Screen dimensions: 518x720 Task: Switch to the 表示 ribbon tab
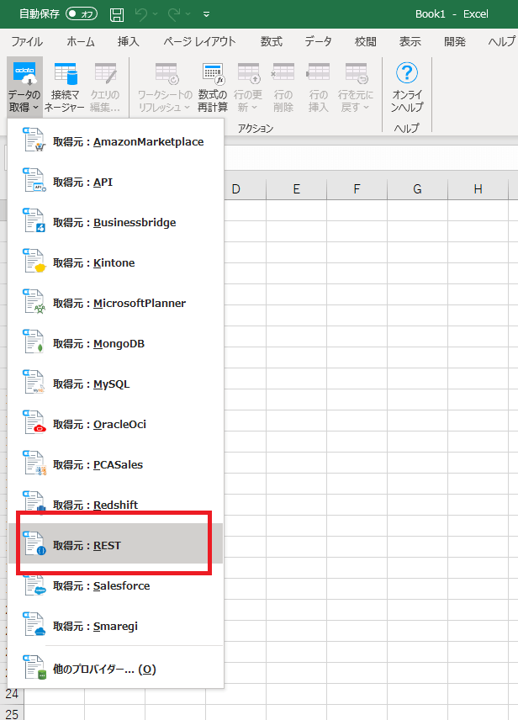point(410,42)
